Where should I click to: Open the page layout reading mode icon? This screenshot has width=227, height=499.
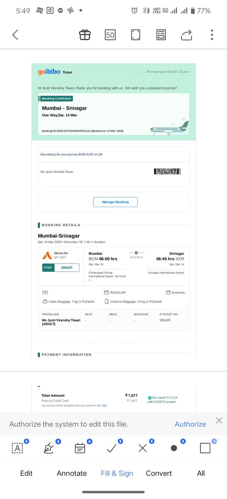(x=161, y=35)
